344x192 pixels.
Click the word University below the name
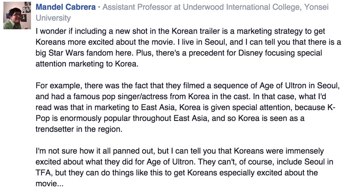click(53, 18)
